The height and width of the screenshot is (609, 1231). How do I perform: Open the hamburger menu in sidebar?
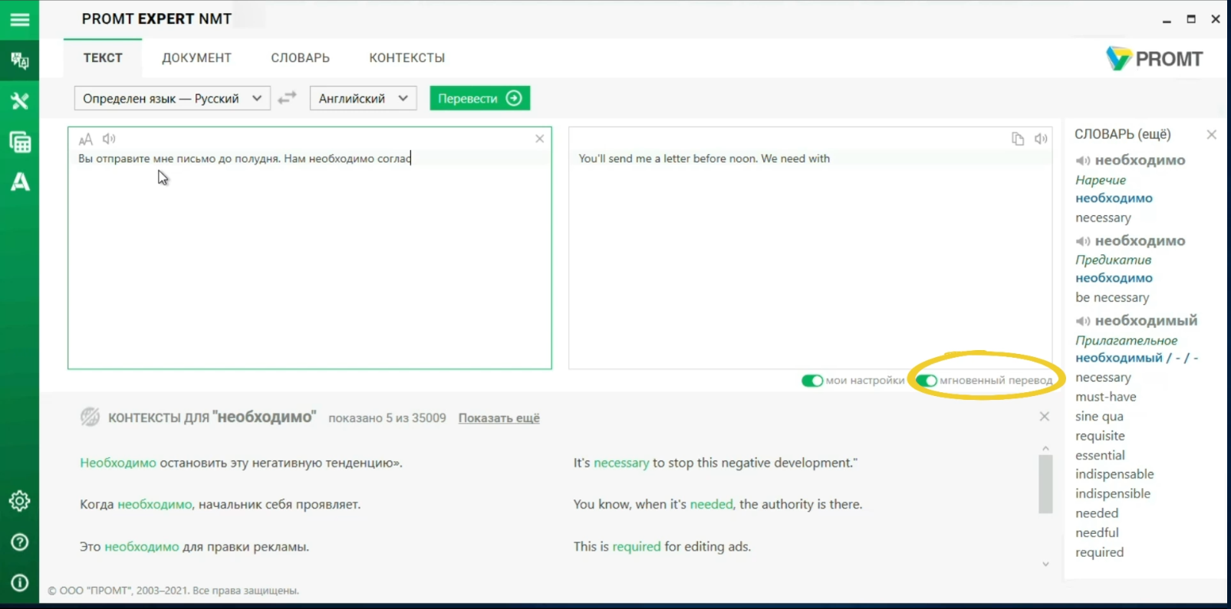click(19, 19)
